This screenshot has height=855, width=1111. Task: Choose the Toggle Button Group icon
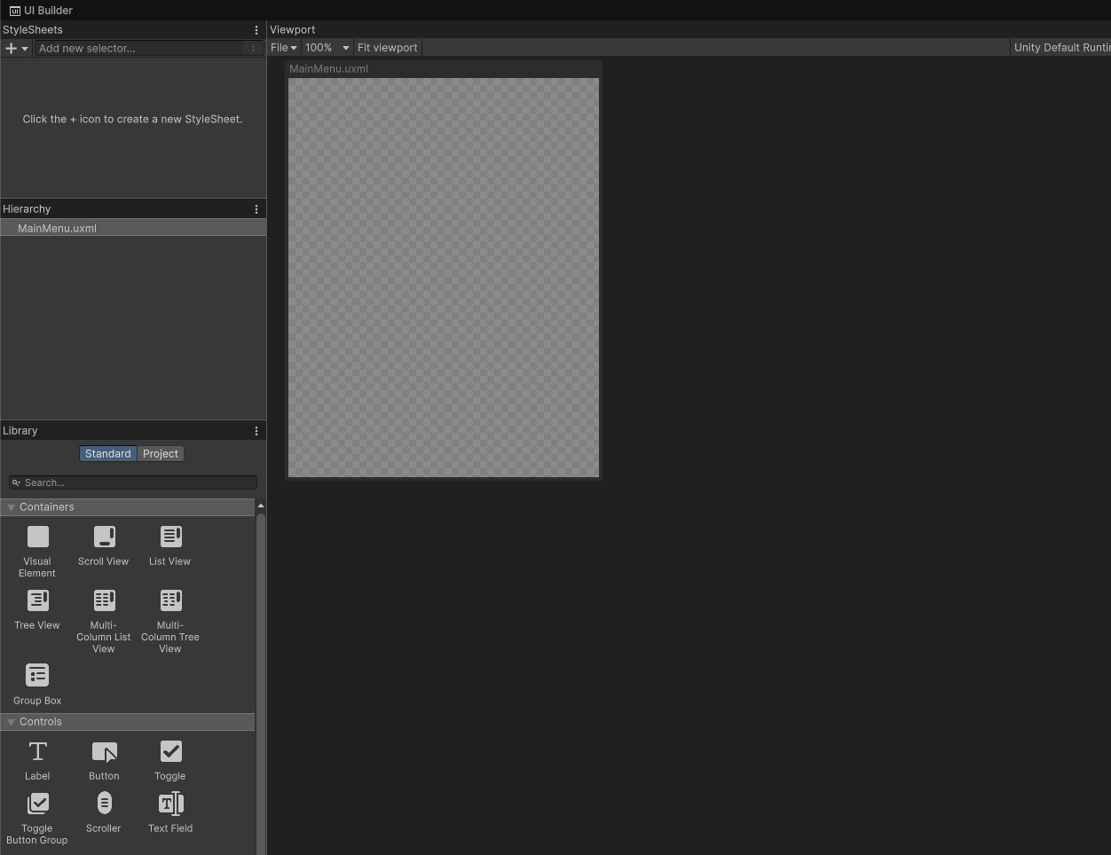pos(37,804)
